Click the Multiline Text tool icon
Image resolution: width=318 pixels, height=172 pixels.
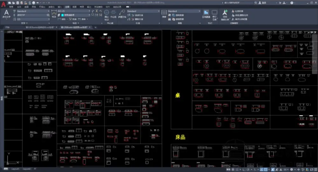(6, 13)
